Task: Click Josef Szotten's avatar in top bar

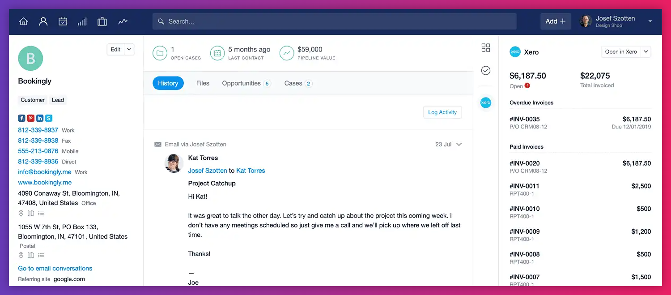Action: tap(586, 21)
